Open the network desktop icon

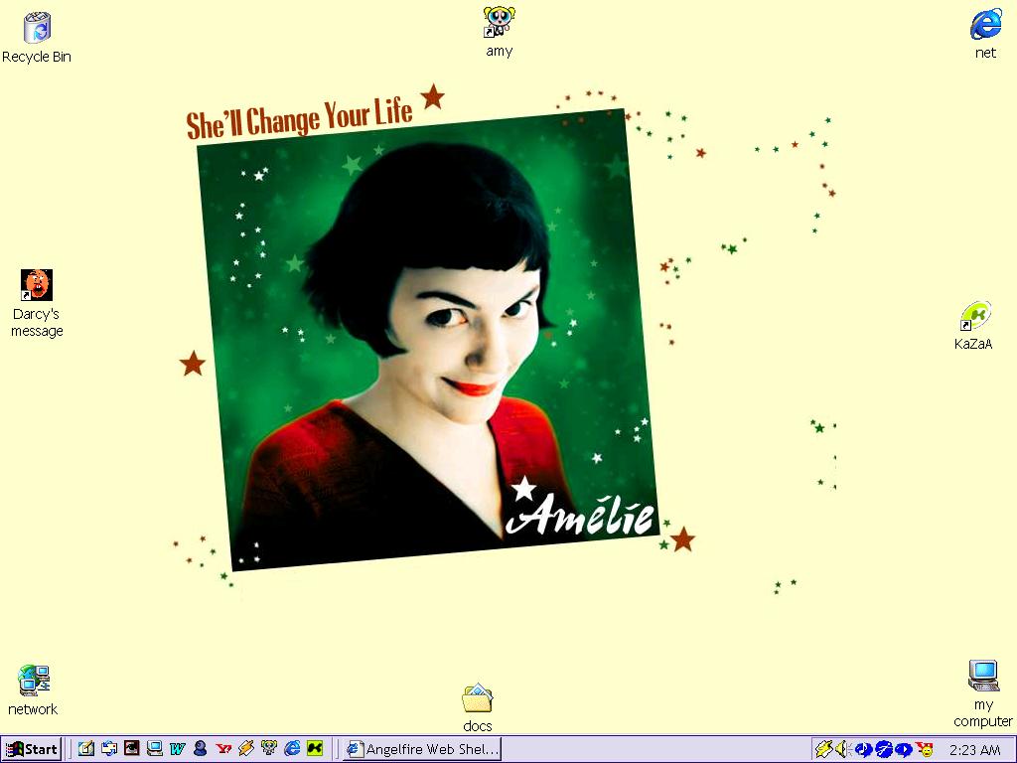pos(34,681)
